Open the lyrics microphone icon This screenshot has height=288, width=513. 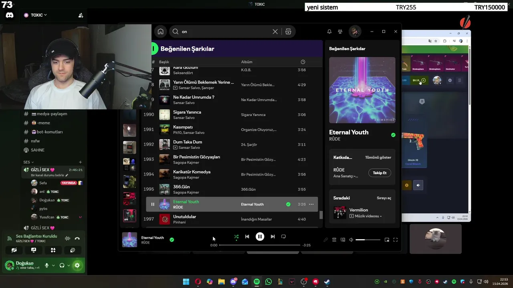click(x=325, y=240)
